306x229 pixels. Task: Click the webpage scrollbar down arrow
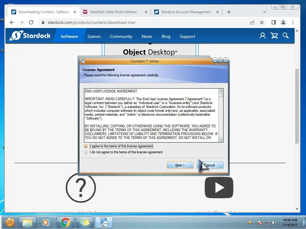297,209
